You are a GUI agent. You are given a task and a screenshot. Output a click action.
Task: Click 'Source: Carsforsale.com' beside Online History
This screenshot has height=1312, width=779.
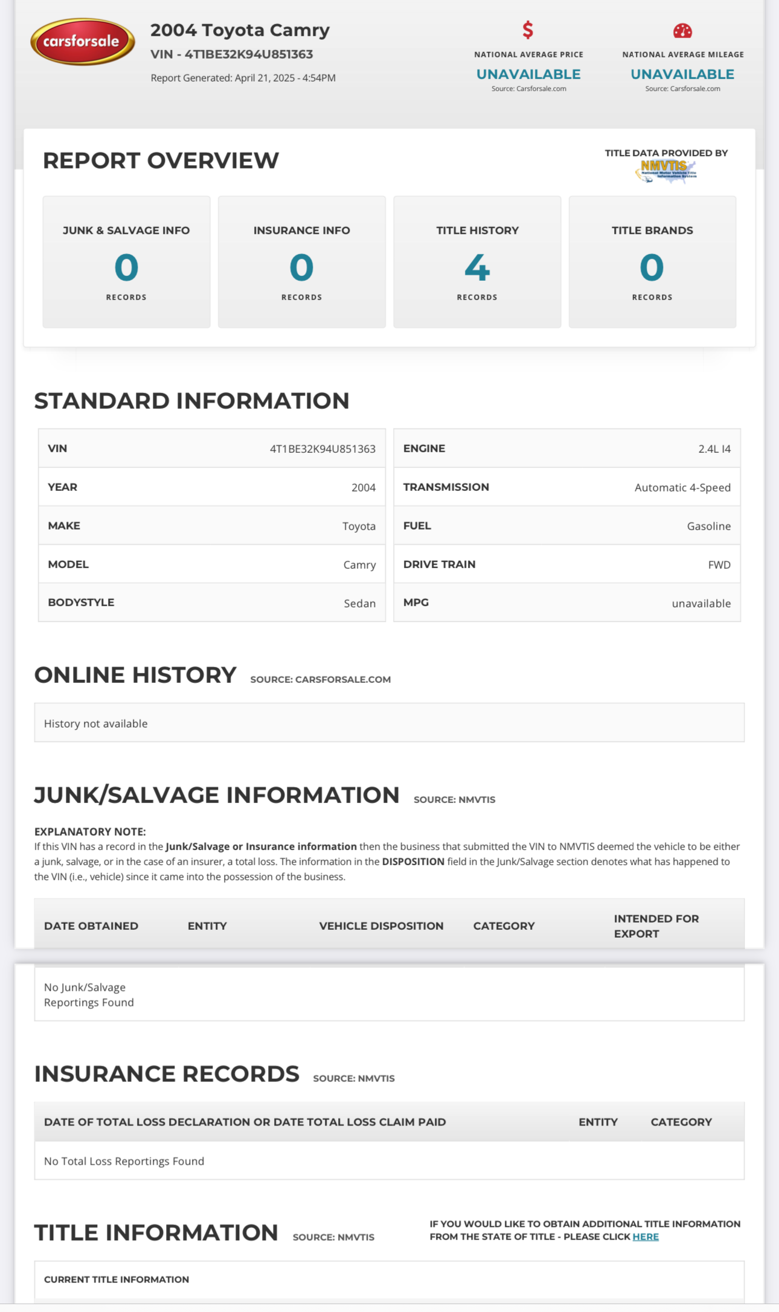pyautogui.click(x=321, y=679)
